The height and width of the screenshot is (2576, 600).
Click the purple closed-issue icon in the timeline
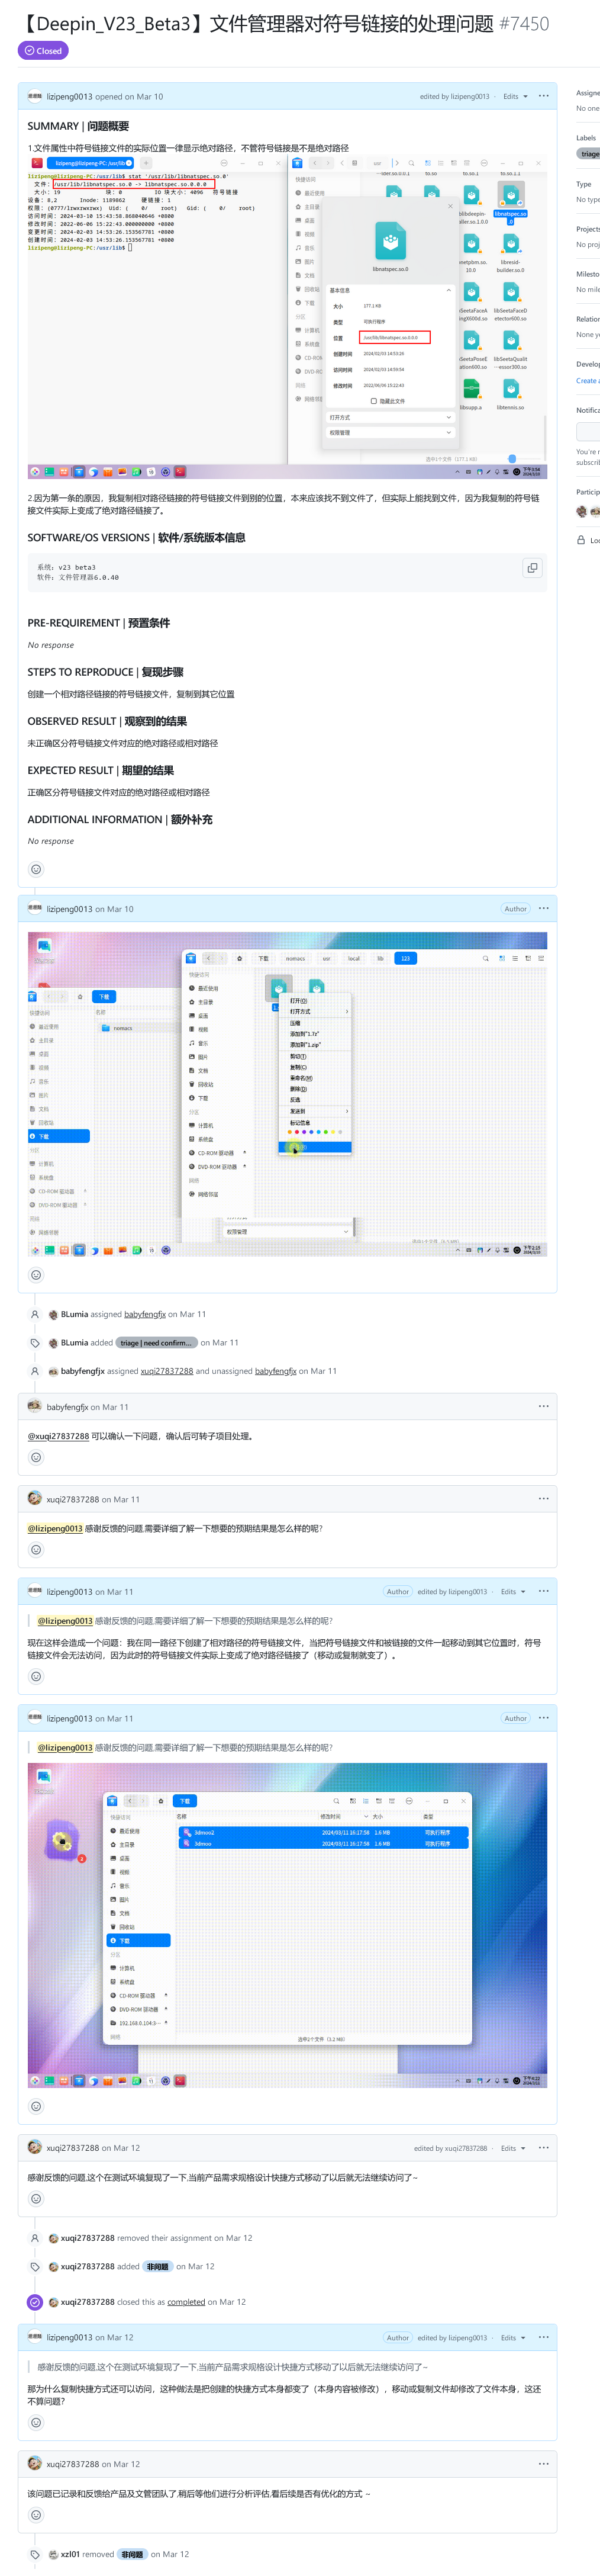tap(35, 2302)
